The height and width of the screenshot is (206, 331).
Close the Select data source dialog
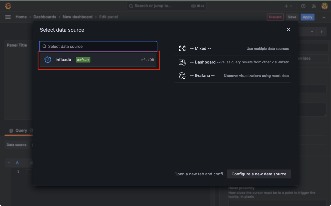tap(289, 29)
